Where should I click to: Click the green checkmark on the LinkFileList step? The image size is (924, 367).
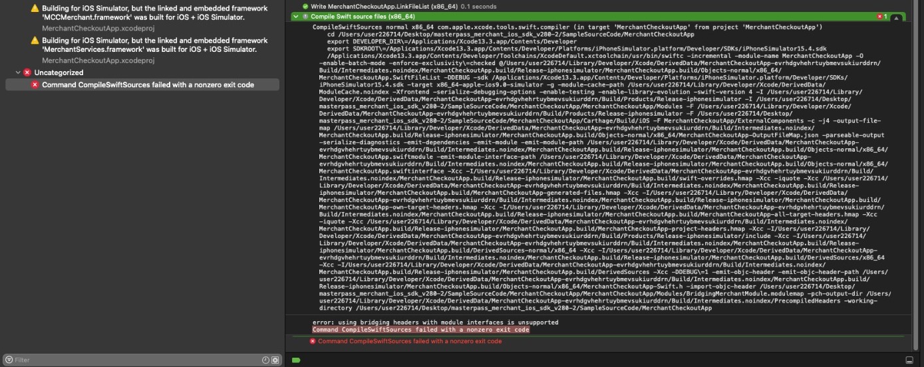(x=305, y=6)
